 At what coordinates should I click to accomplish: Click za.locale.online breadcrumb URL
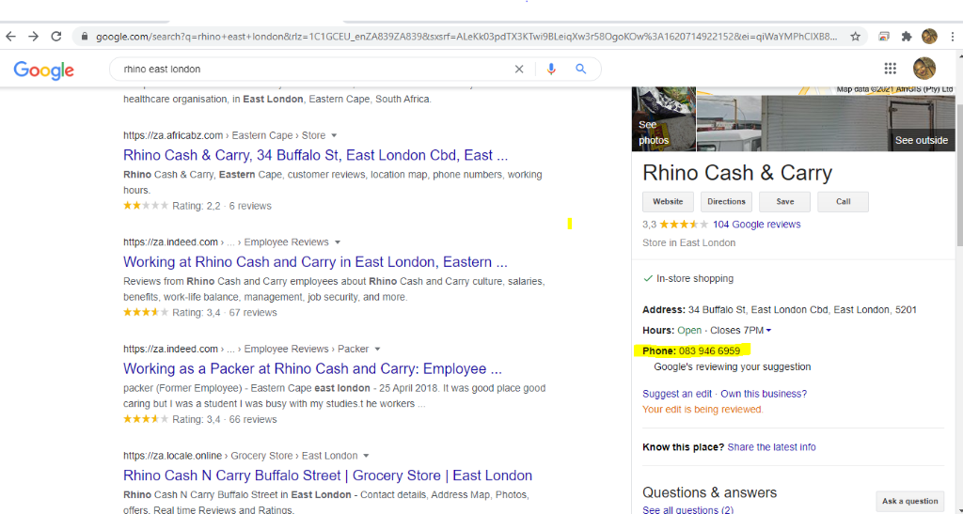[240, 456]
